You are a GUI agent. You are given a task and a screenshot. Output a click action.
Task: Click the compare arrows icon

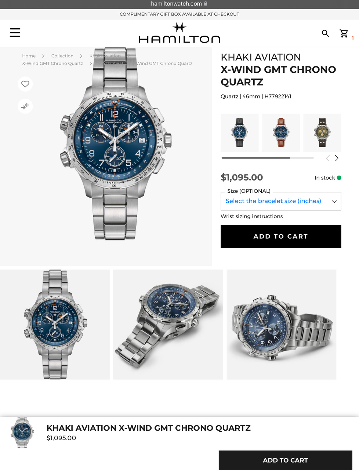(25, 106)
